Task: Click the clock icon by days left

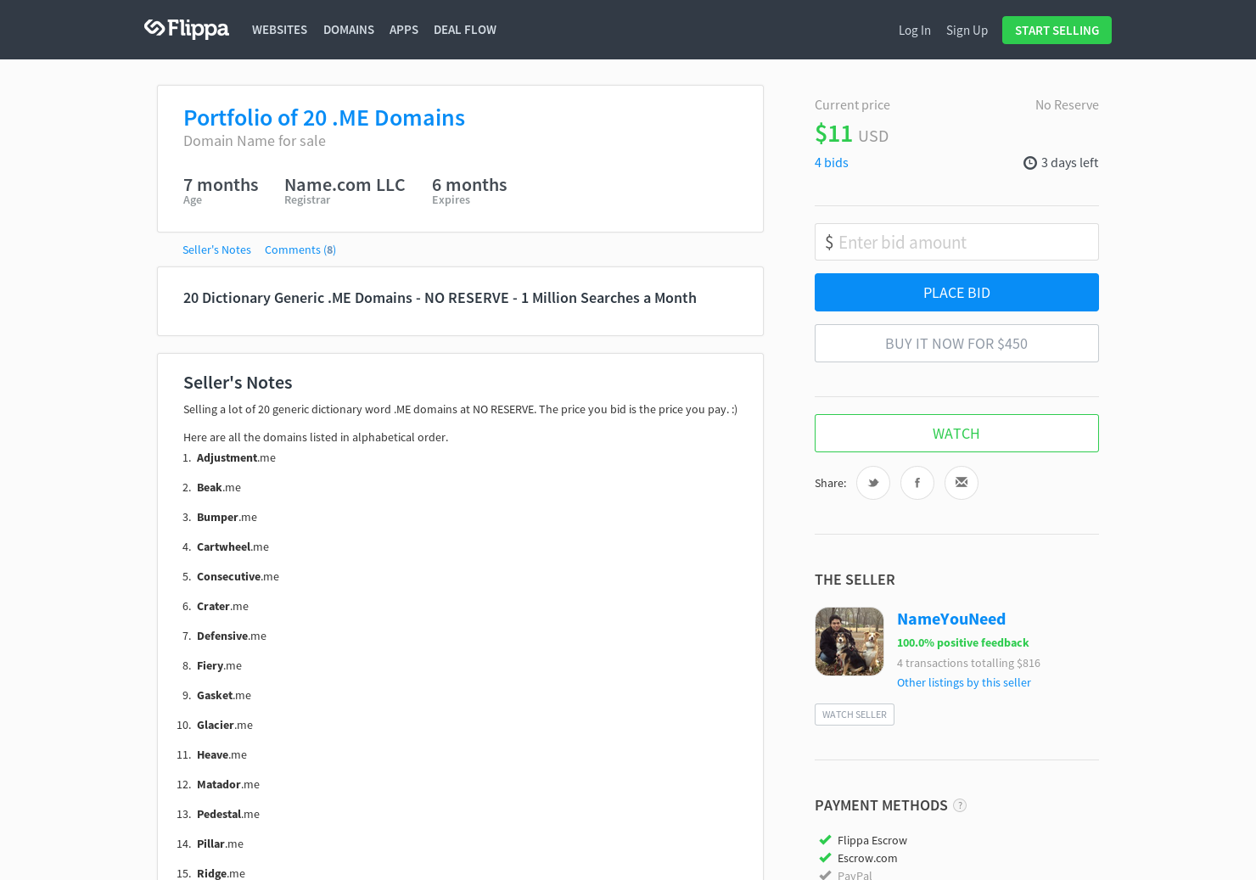Action: tap(1030, 163)
